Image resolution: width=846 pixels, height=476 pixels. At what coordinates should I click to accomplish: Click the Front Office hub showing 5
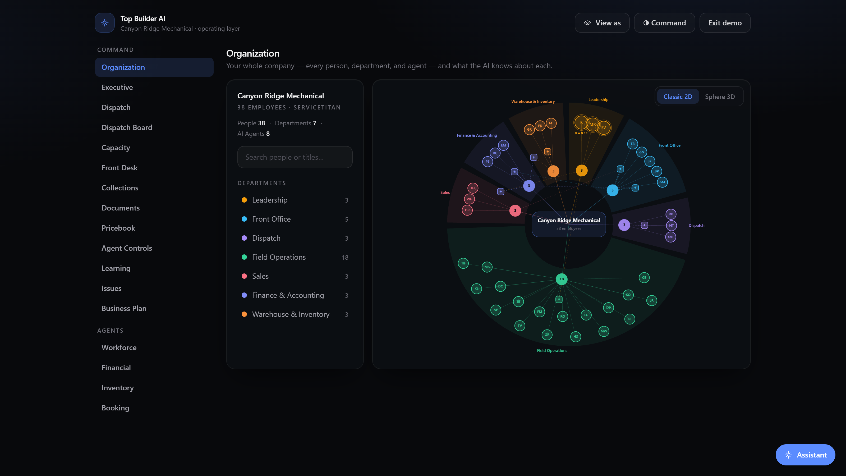[612, 190]
